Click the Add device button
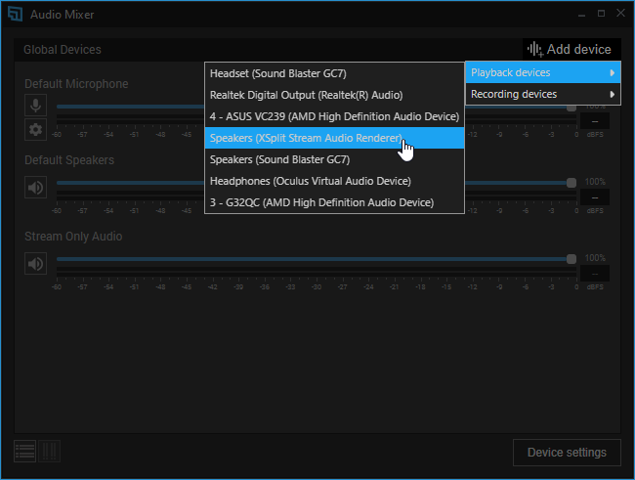This screenshot has height=480, width=635. [x=571, y=50]
